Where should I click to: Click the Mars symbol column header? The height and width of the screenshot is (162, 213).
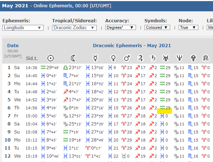coord(126,58)
